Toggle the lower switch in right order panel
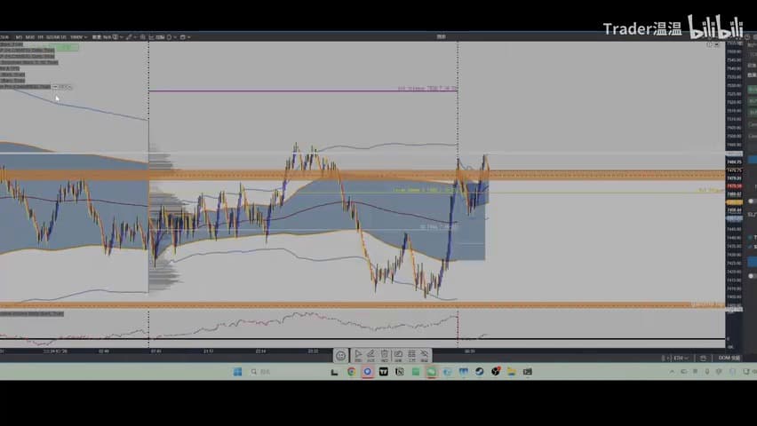 [753, 276]
